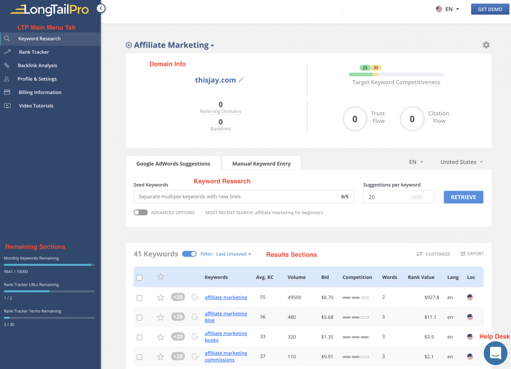Check the affiliate marketing commissions row checkbox

140,357
